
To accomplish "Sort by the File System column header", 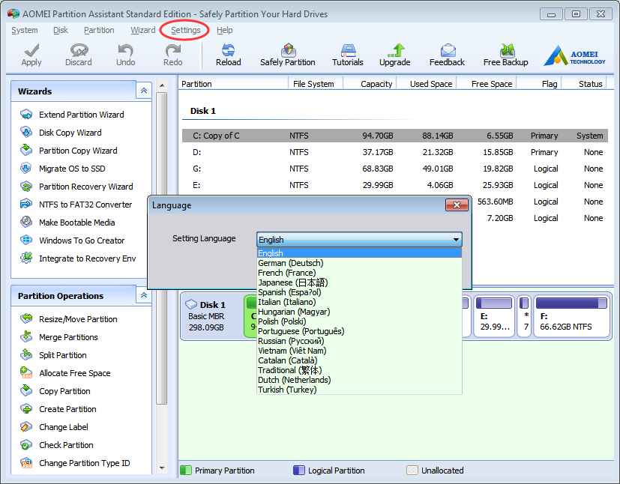I will (316, 84).
